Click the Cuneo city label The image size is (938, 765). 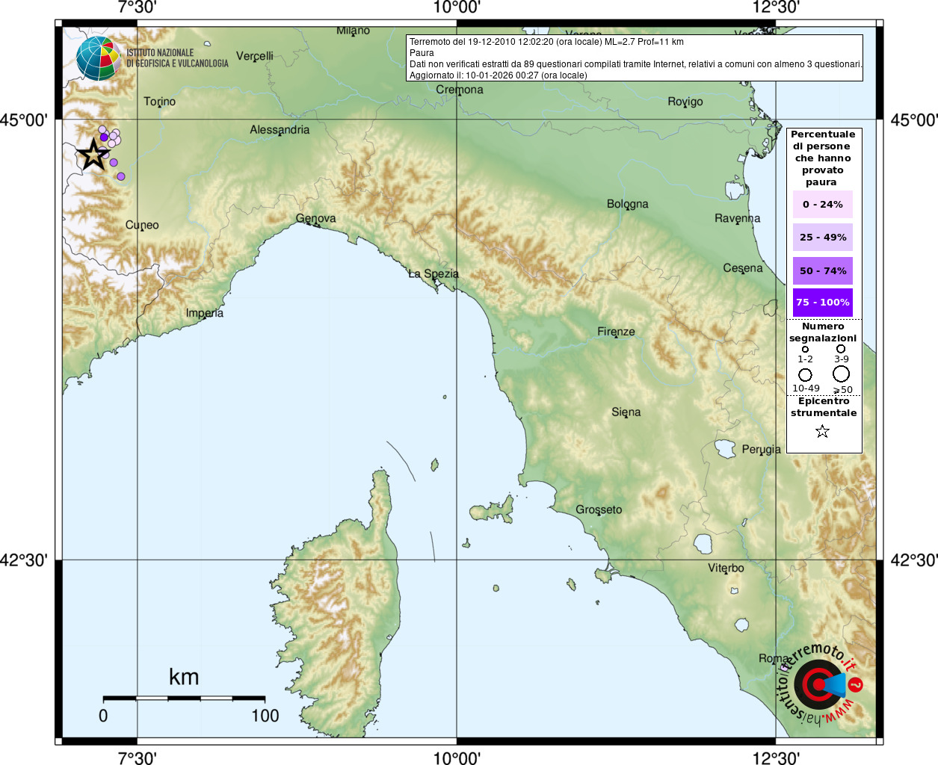(142, 225)
